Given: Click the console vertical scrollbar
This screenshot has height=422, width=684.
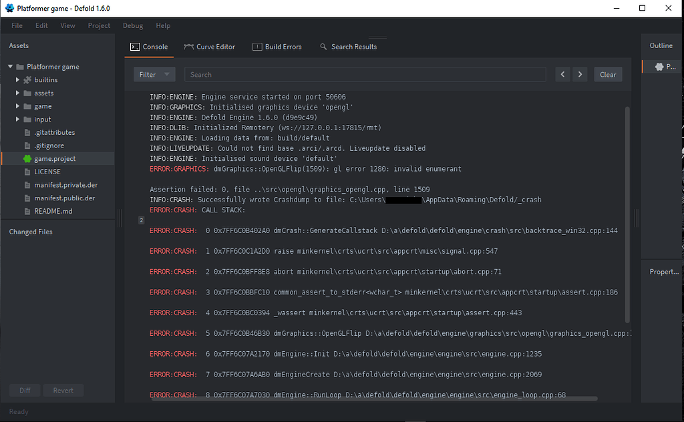Looking at the screenshot, I should pos(627,214).
